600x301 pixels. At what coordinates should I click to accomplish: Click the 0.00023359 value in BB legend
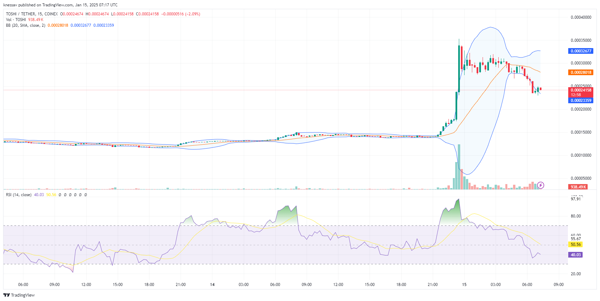click(x=104, y=25)
